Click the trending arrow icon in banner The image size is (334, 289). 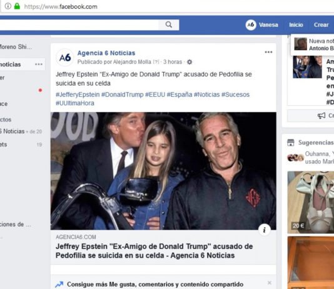59,285
